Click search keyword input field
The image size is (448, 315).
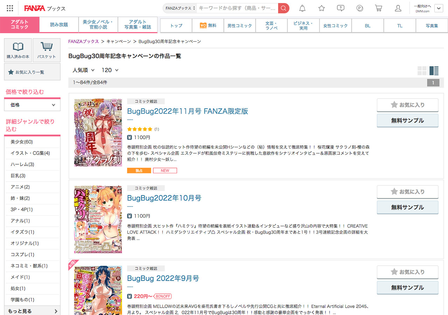coord(237,8)
